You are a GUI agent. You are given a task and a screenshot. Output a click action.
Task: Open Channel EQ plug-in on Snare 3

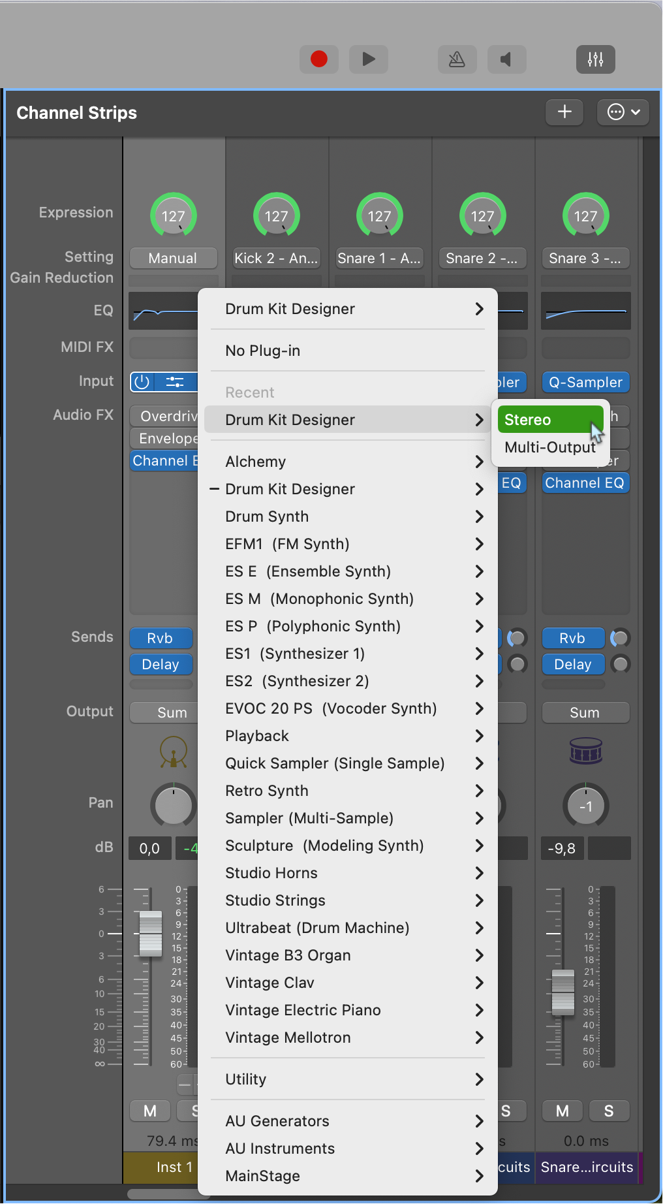click(x=585, y=483)
